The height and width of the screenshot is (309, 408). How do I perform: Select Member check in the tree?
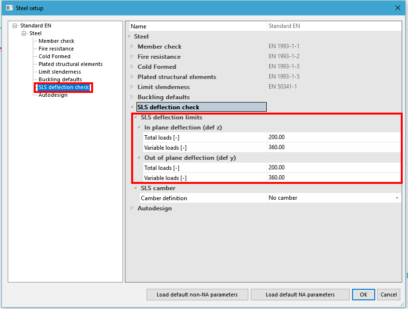[x=56, y=41]
